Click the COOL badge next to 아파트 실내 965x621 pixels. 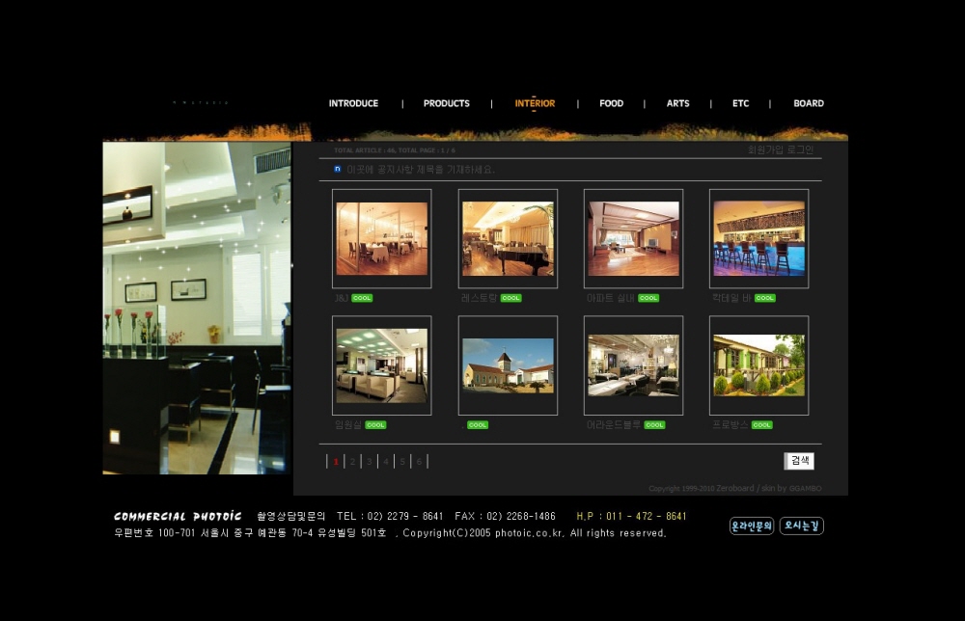pyautogui.click(x=648, y=298)
